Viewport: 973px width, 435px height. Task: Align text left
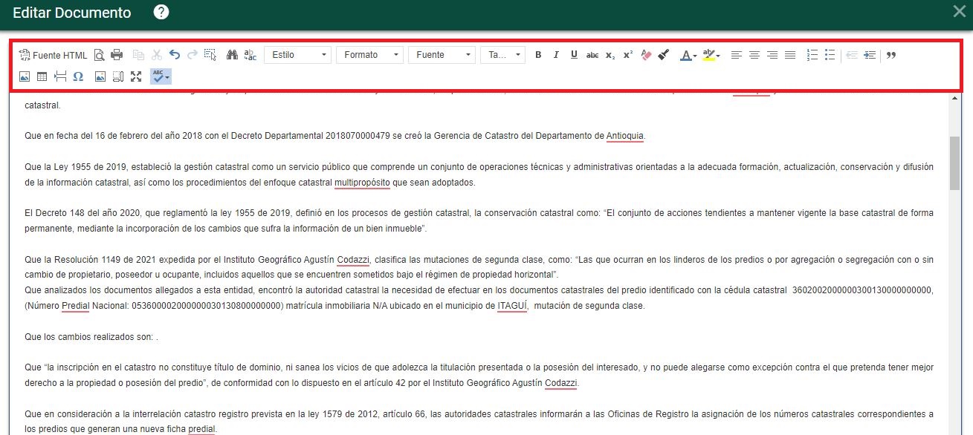(737, 55)
